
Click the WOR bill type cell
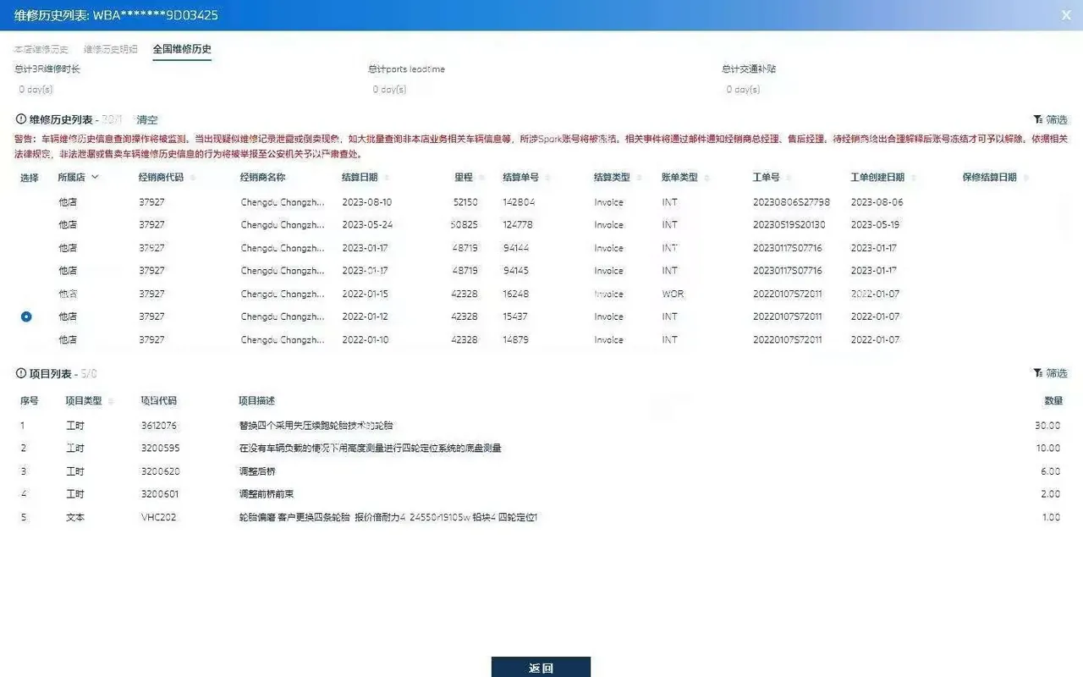point(673,294)
